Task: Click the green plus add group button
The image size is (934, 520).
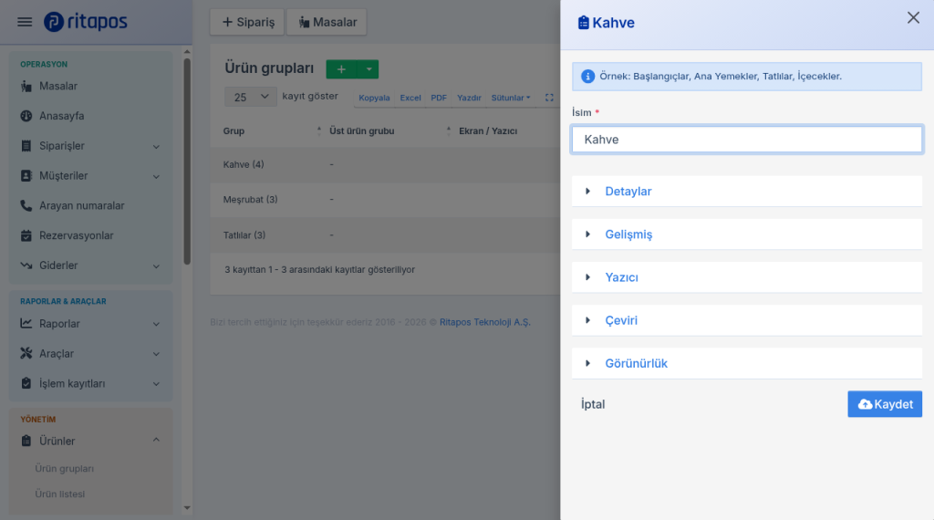Action: tap(341, 69)
